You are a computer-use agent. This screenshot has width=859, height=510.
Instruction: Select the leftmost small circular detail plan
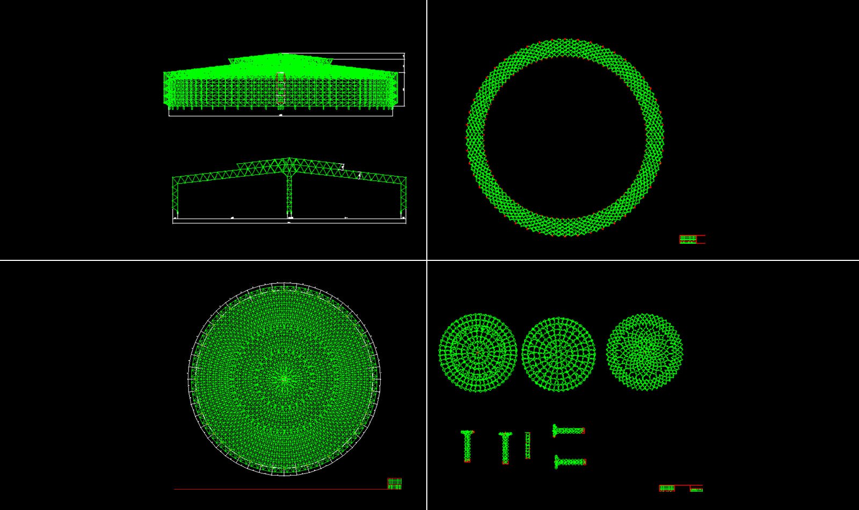pyautogui.click(x=477, y=352)
